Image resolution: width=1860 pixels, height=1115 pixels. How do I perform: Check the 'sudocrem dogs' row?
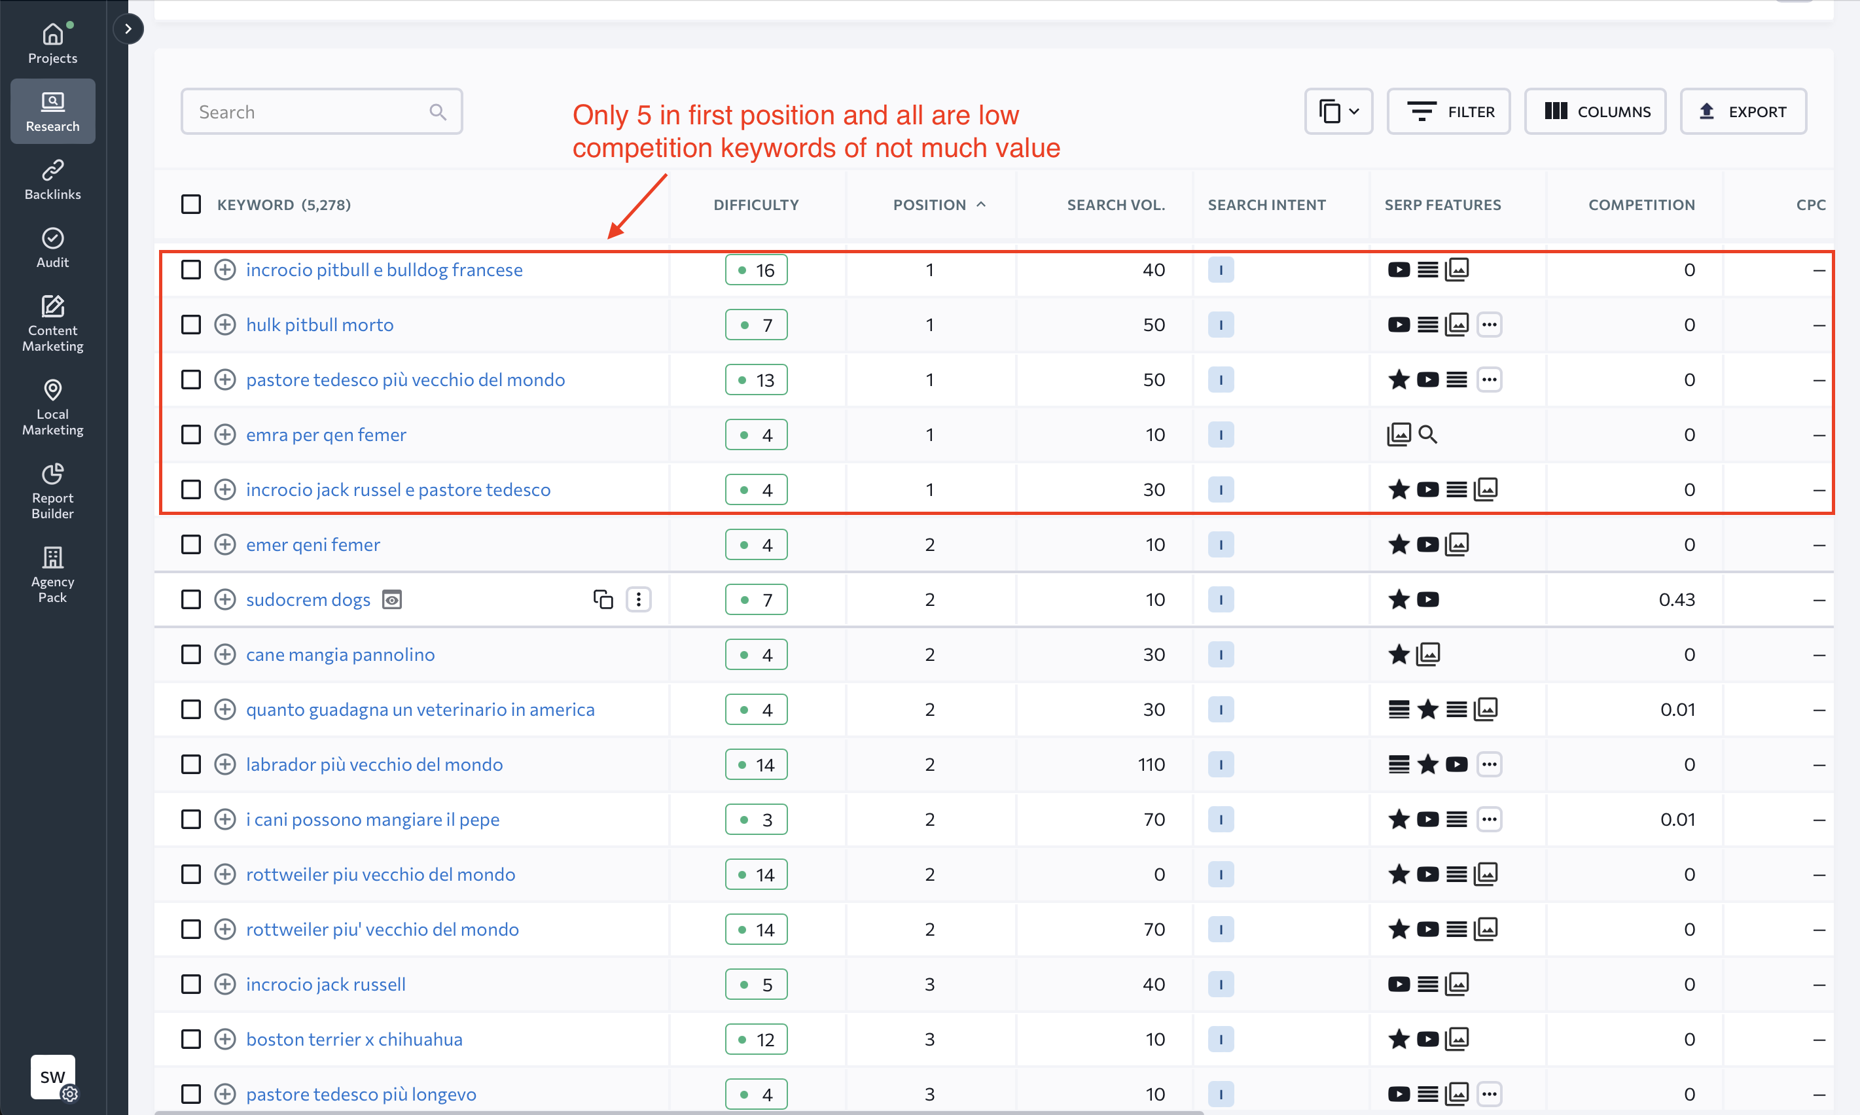pos(191,599)
